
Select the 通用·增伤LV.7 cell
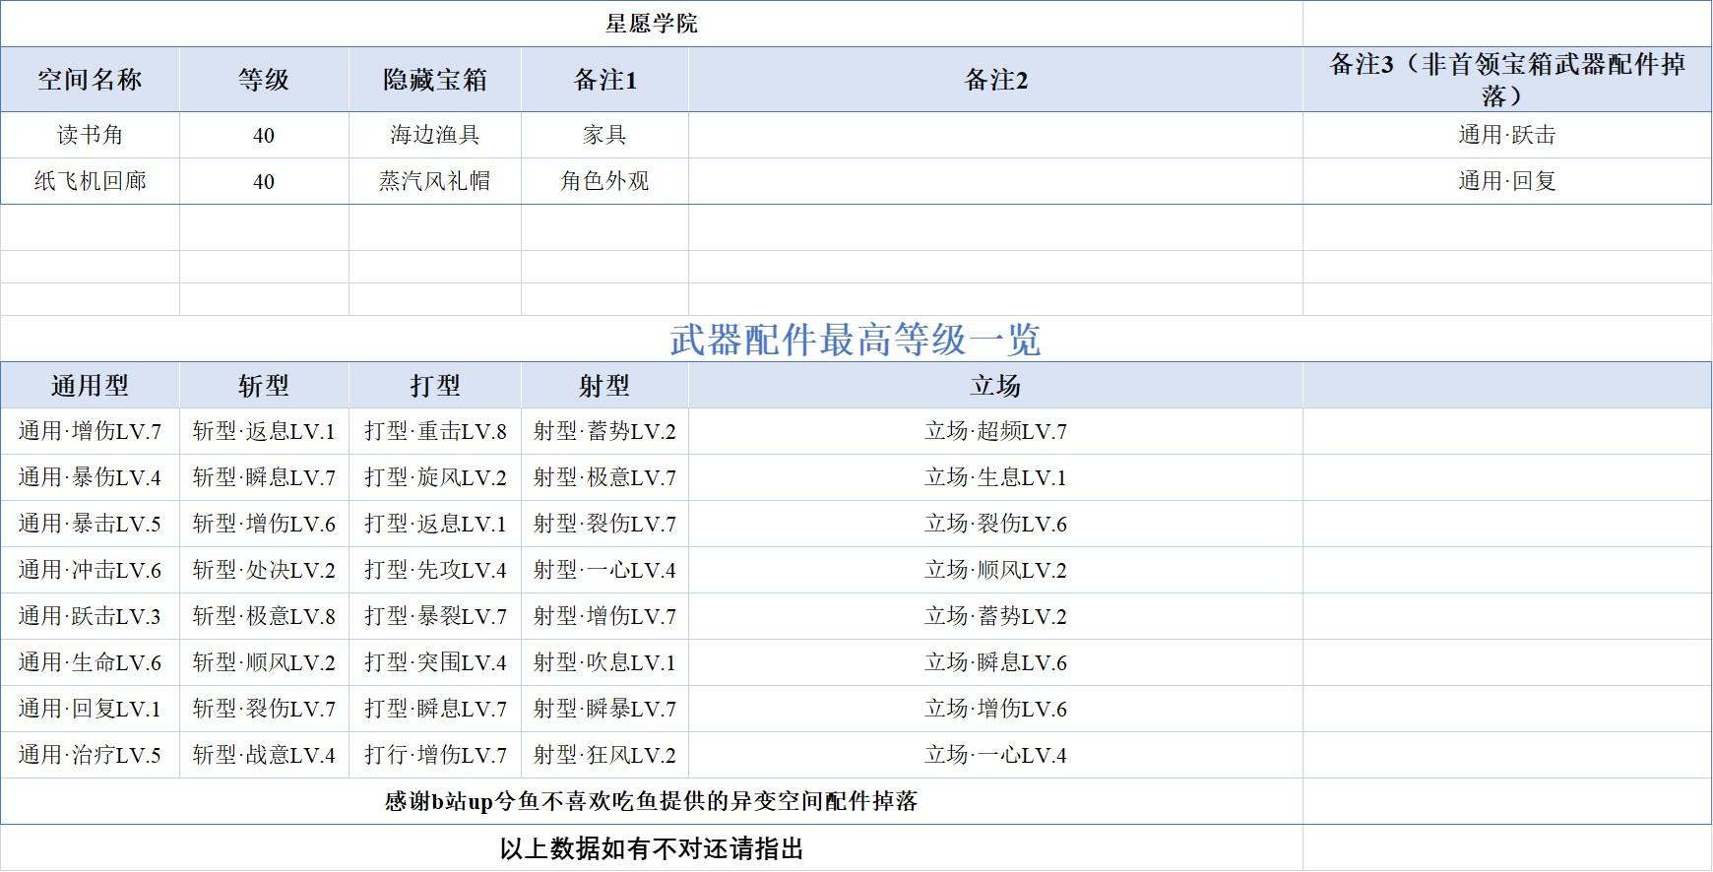point(90,431)
